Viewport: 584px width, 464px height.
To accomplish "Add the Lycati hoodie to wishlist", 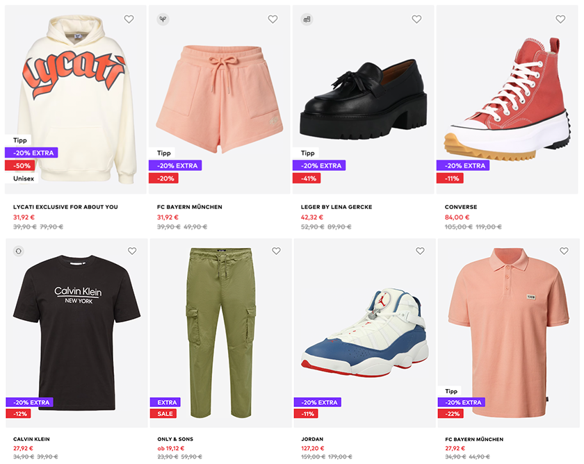I will click(x=129, y=19).
